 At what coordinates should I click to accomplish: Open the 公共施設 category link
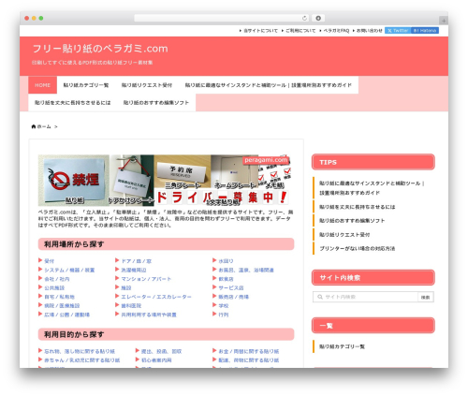tap(54, 287)
